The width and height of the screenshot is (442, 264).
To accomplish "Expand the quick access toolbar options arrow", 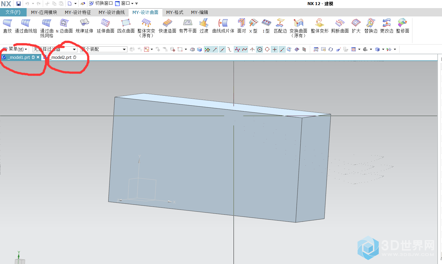I will tap(137, 4).
